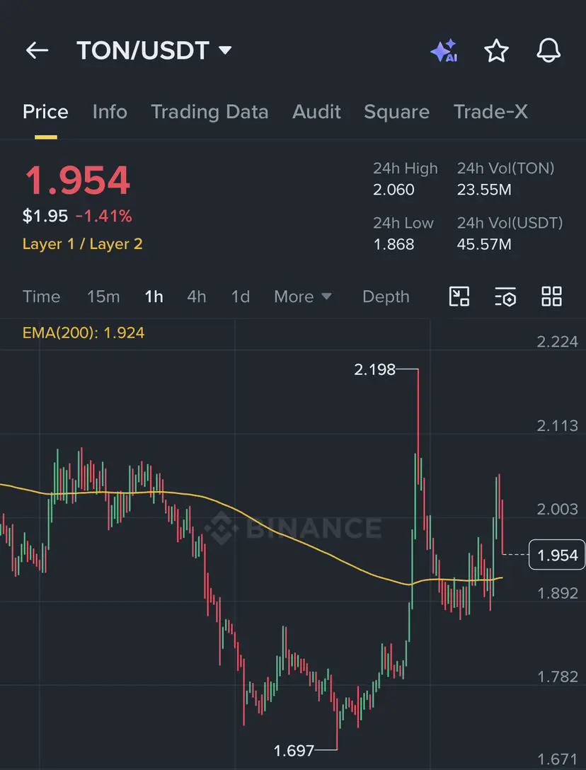Open the Trade-X tab
Image resolution: width=586 pixels, height=770 pixels.
click(x=490, y=112)
